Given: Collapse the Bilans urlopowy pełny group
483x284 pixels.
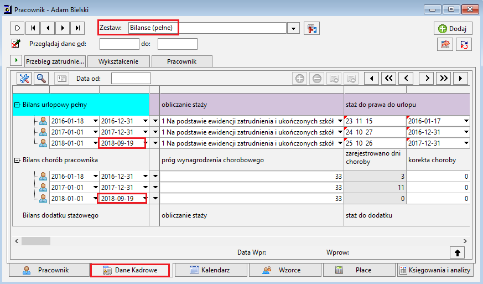Looking at the screenshot, I should pos(17,105).
